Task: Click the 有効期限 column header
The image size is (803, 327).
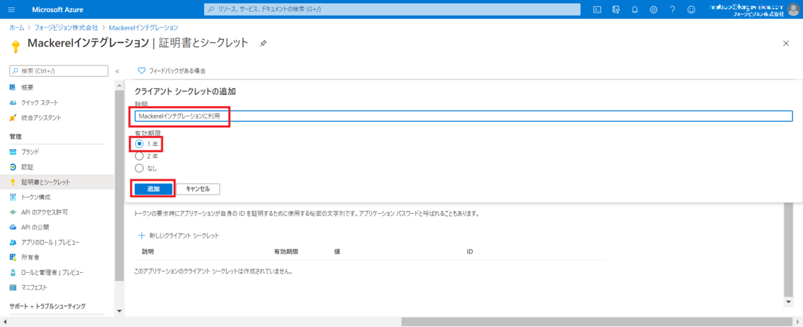Action: point(286,251)
